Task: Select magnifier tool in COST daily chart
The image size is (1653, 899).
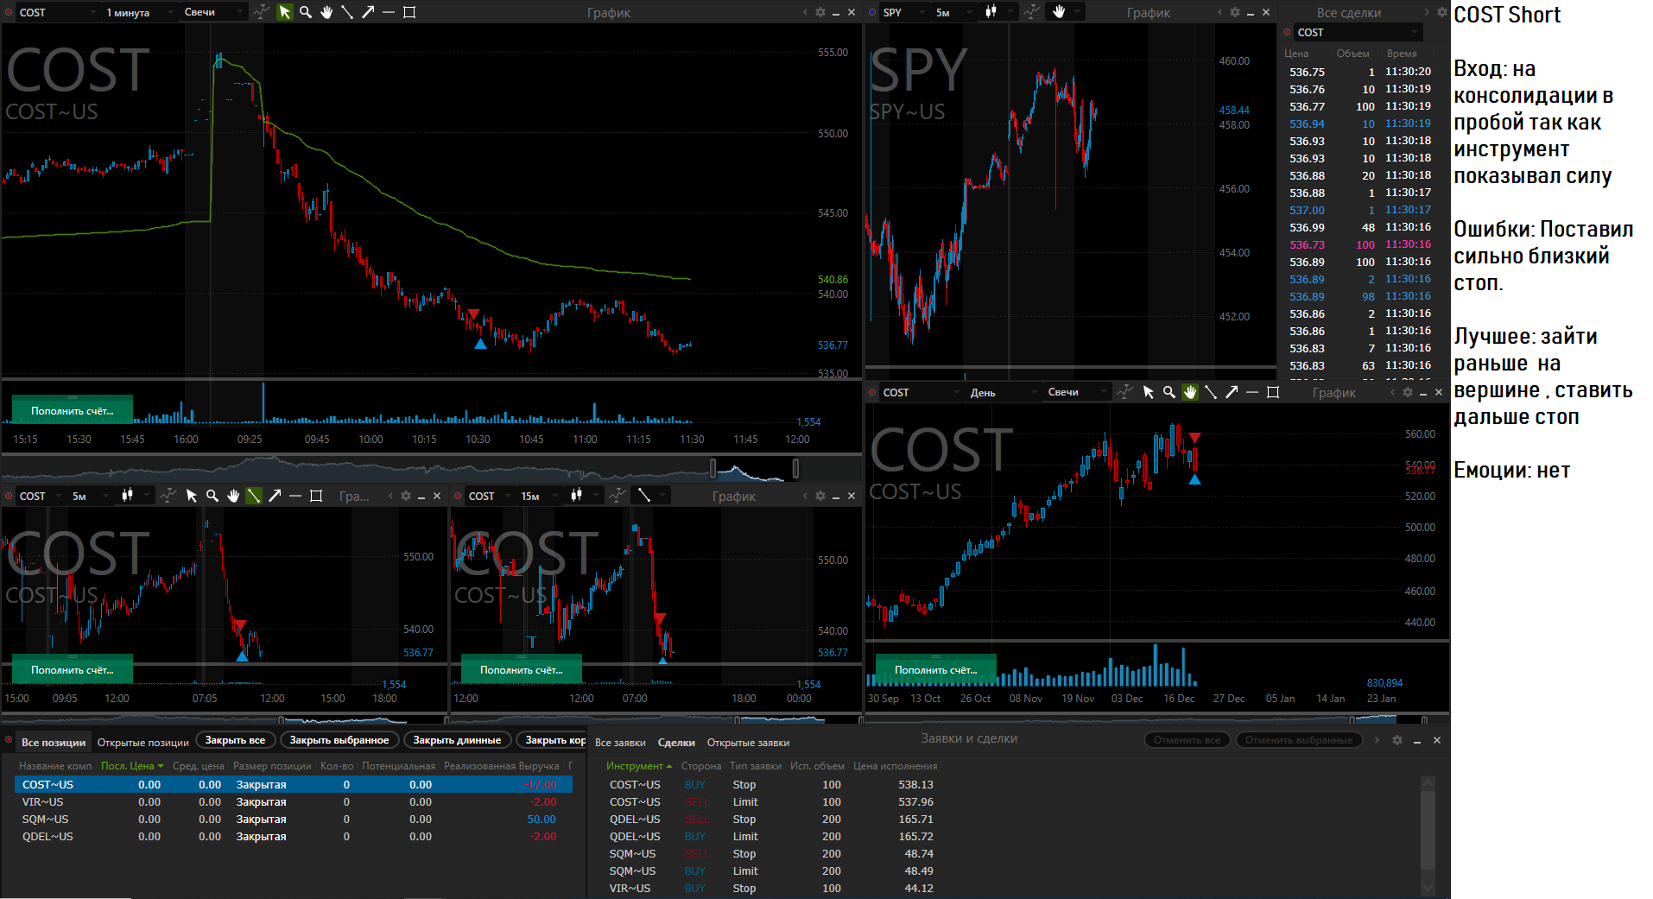Action: (x=1169, y=392)
